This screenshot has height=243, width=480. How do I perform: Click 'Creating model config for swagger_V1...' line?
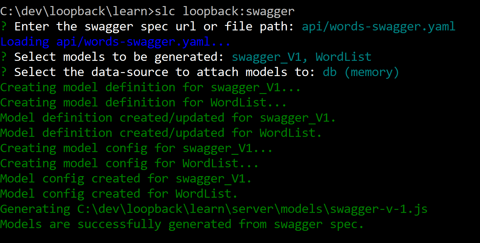[x=136, y=148]
